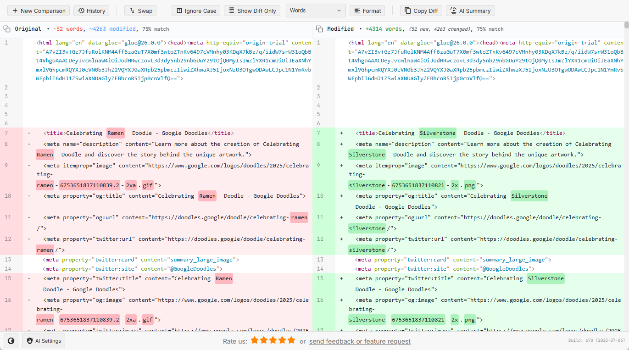The width and height of the screenshot is (629, 350).
Task: Click the '-52 words' stat in Original header
Action: [x=68, y=29]
